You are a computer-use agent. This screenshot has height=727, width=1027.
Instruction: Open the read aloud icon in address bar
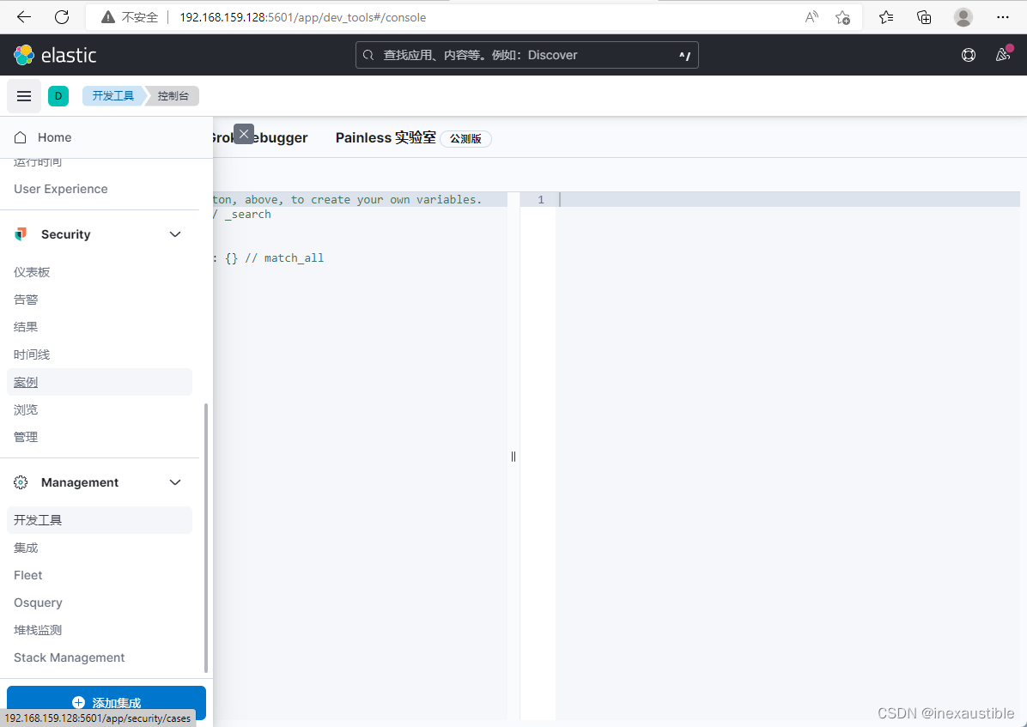[x=811, y=17]
